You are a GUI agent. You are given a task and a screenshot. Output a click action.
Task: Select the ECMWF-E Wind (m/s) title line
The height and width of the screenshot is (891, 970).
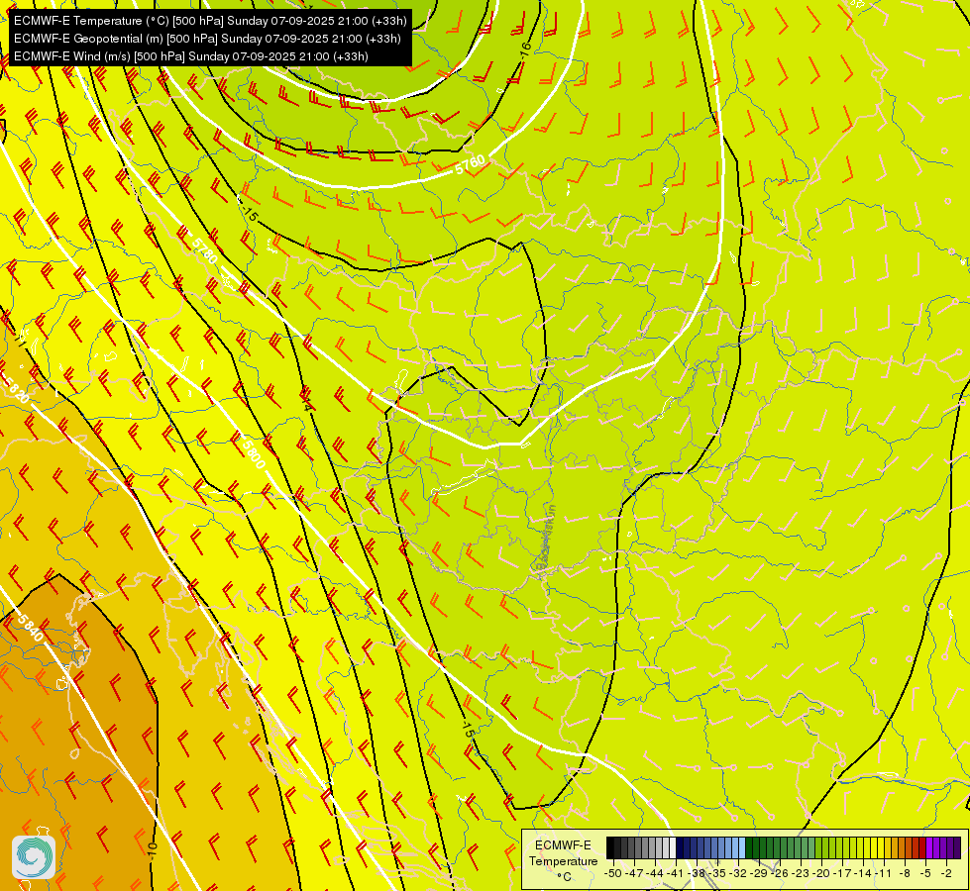click(191, 56)
